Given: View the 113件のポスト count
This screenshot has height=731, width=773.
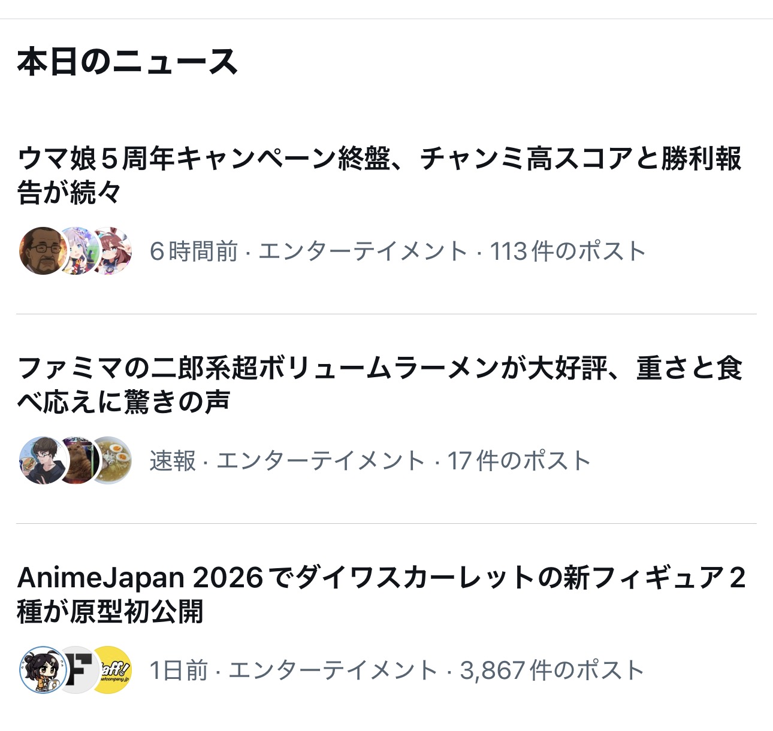Looking at the screenshot, I should 567,251.
